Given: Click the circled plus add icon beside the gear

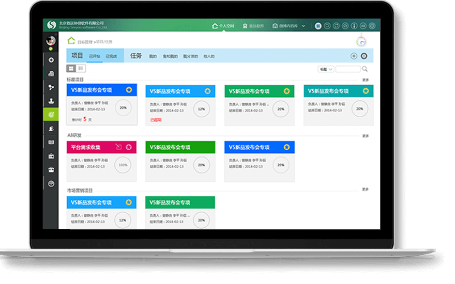Looking at the screenshot, I should (x=354, y=56).
